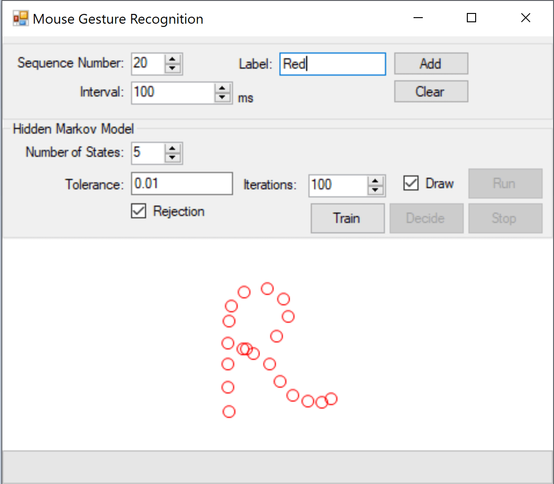Decrement the Sequence Number value
The image size is (554, 484).
[172, 68]
